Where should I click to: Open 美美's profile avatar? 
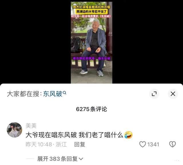point(15,130)
